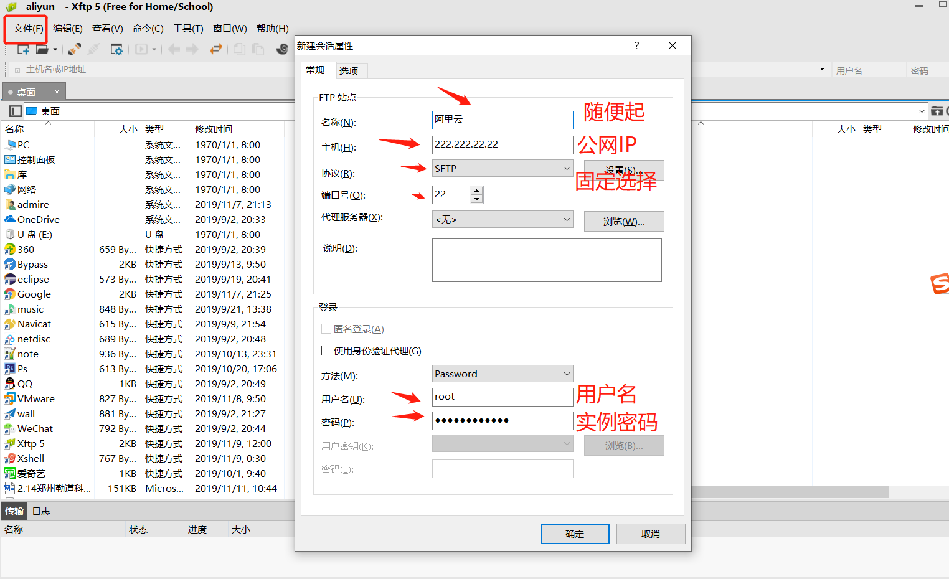This screenshot has height=579, width=949.
Task: Click the Paste toolbar icon
Action: (258, 49)
